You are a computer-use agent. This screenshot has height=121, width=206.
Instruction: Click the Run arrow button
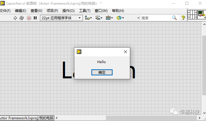[x=15, y=18]
